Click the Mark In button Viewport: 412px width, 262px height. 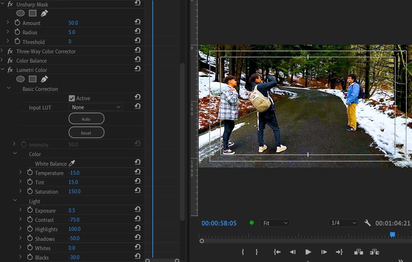242,252
